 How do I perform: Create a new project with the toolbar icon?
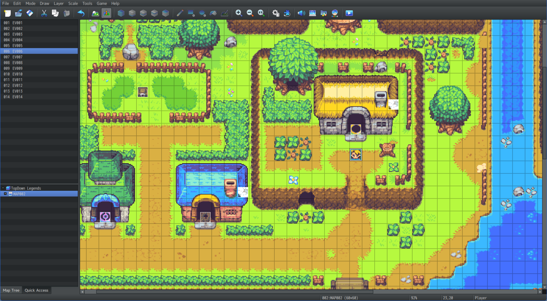click(7, 13)
